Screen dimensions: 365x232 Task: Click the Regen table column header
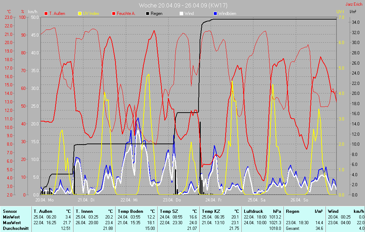[292, 211]
